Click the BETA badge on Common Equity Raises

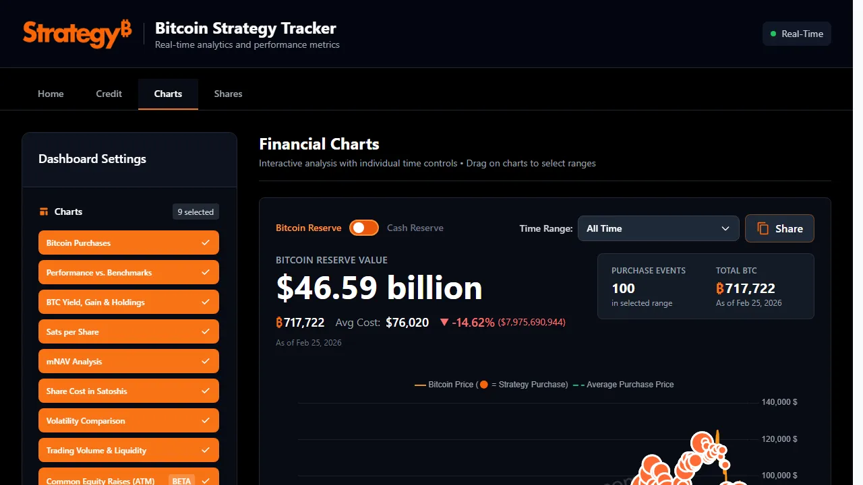pos(181,481)
